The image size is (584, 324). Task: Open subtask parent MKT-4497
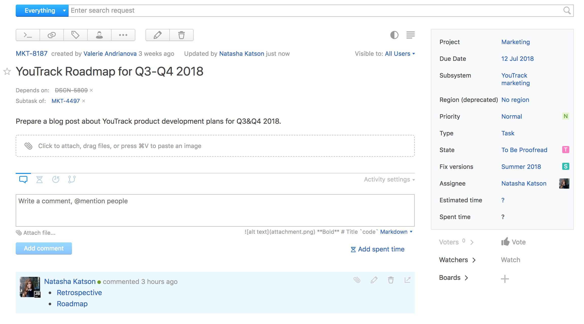click(x=66, y=101)
